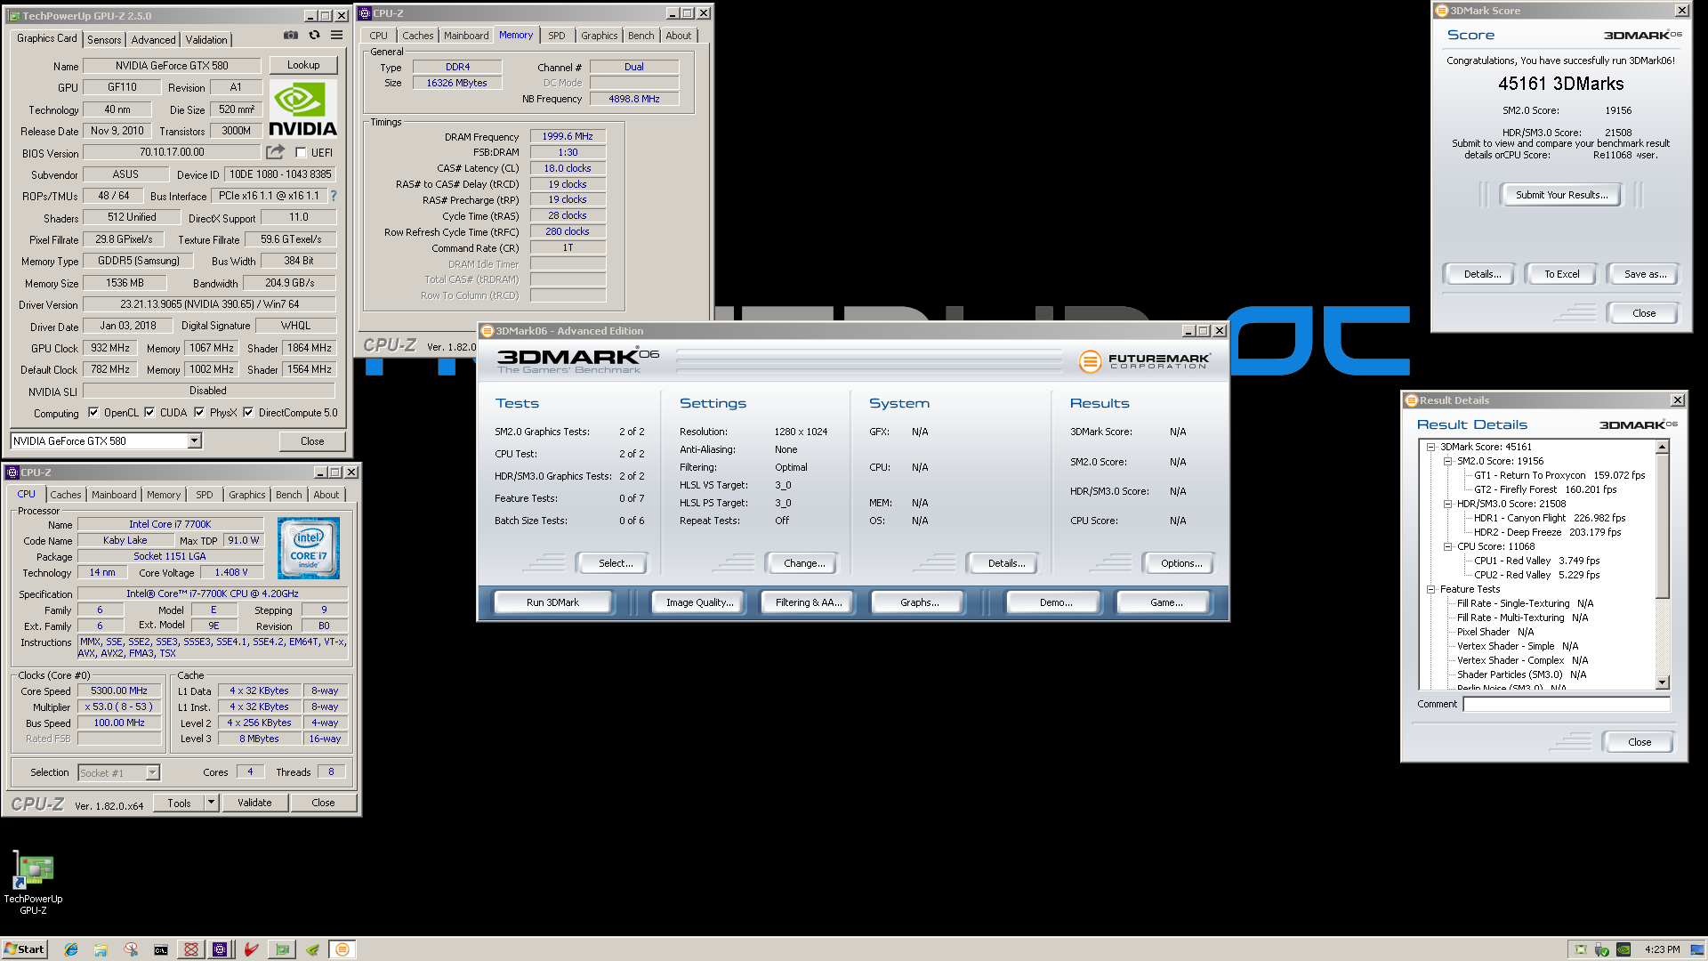Viewport: 1708px width, 961px height.
Task: Open the Windows Start button
Action: pos(24,949)
